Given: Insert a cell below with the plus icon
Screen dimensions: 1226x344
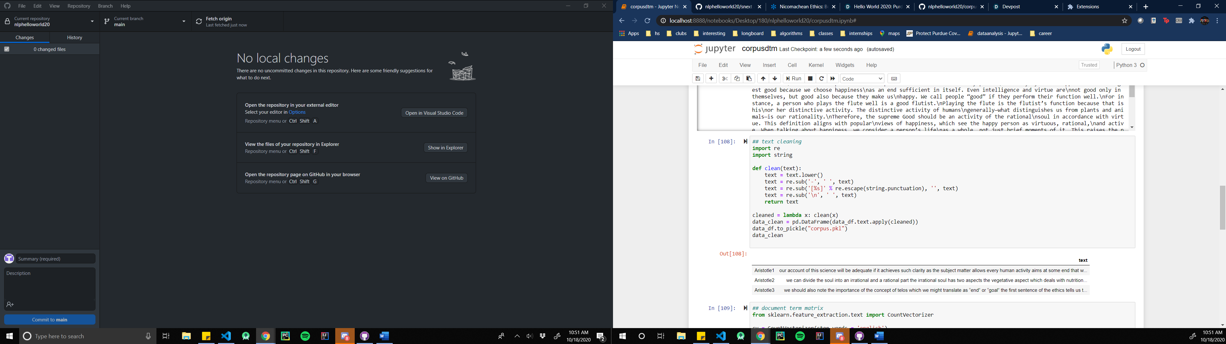Looking at the screenshot, I should tap(712, 78).
